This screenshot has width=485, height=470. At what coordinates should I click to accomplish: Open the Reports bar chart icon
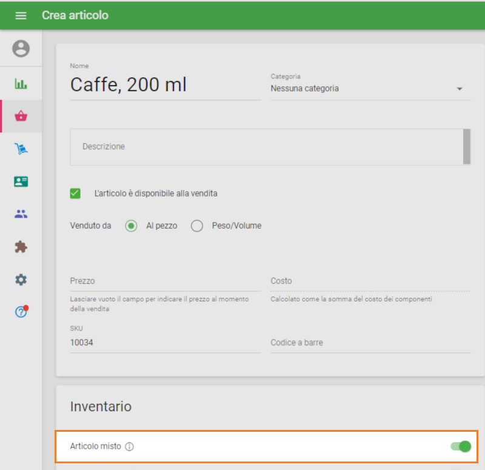(x=21, y=84)
